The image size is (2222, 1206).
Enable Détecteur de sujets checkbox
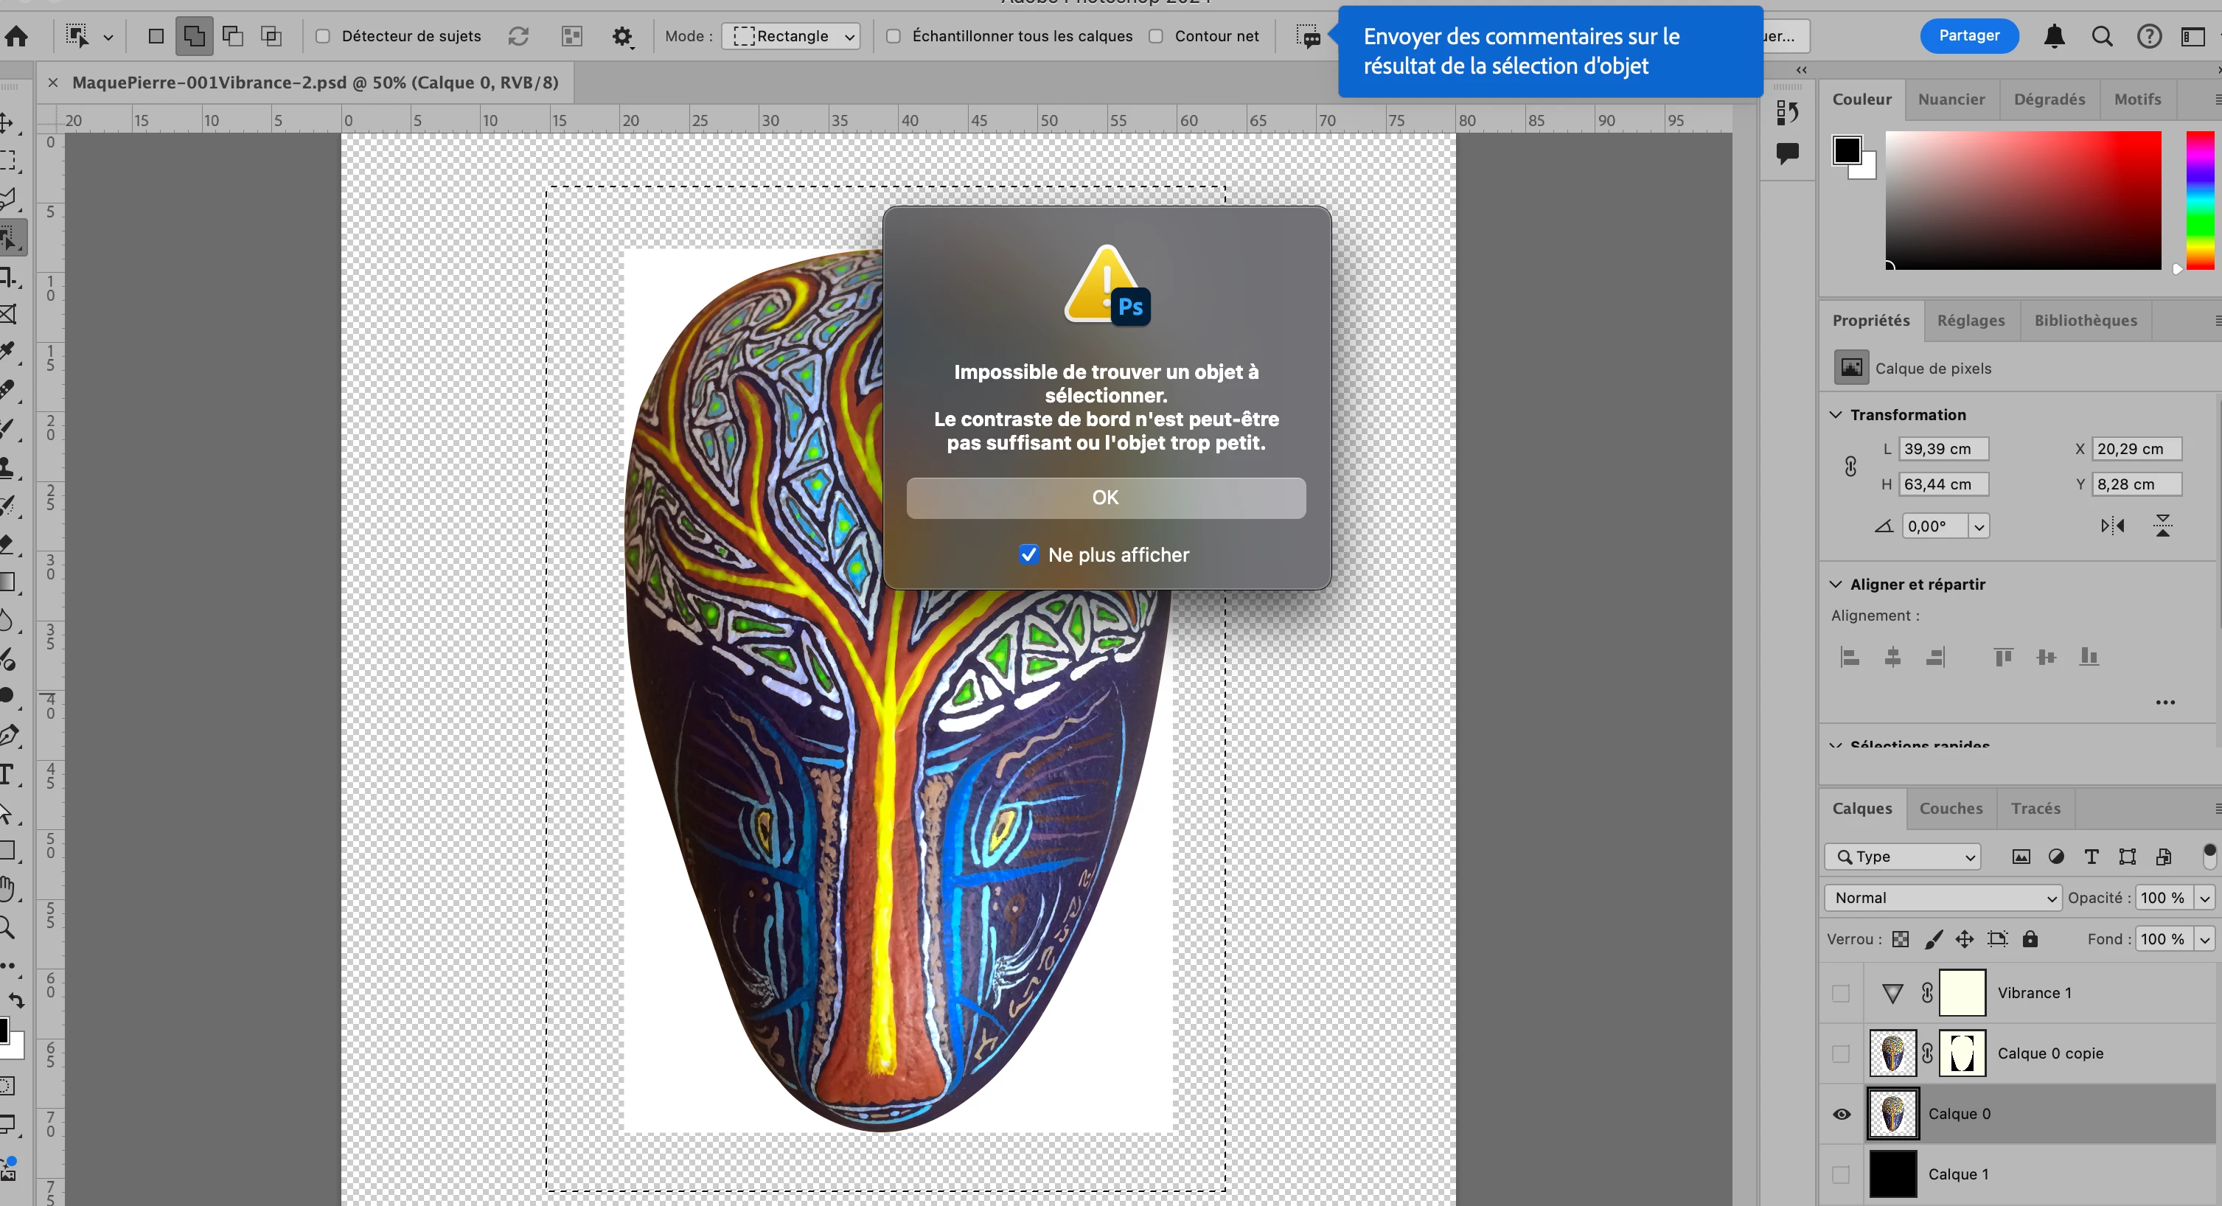pyautogui.click(x=323, y=36)
